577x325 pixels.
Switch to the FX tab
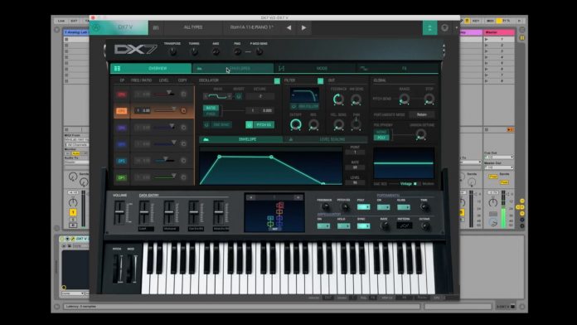(x=398, y=69)
